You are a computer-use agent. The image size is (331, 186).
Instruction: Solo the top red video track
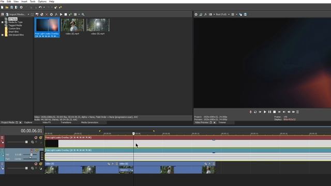pos(40,138)
